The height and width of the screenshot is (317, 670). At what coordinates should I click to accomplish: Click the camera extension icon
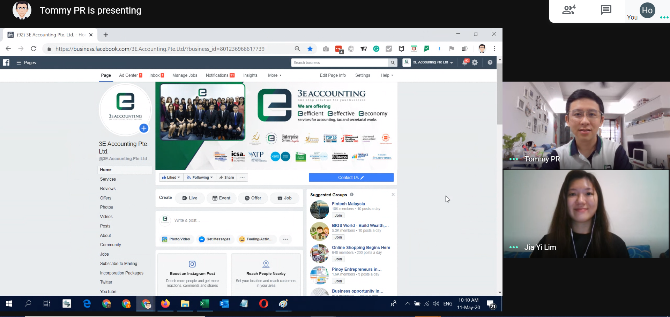[x=326, y=49]
